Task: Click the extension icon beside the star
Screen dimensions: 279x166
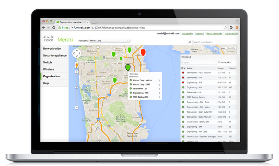Action: pyautogui.click(x=231, y=28)
